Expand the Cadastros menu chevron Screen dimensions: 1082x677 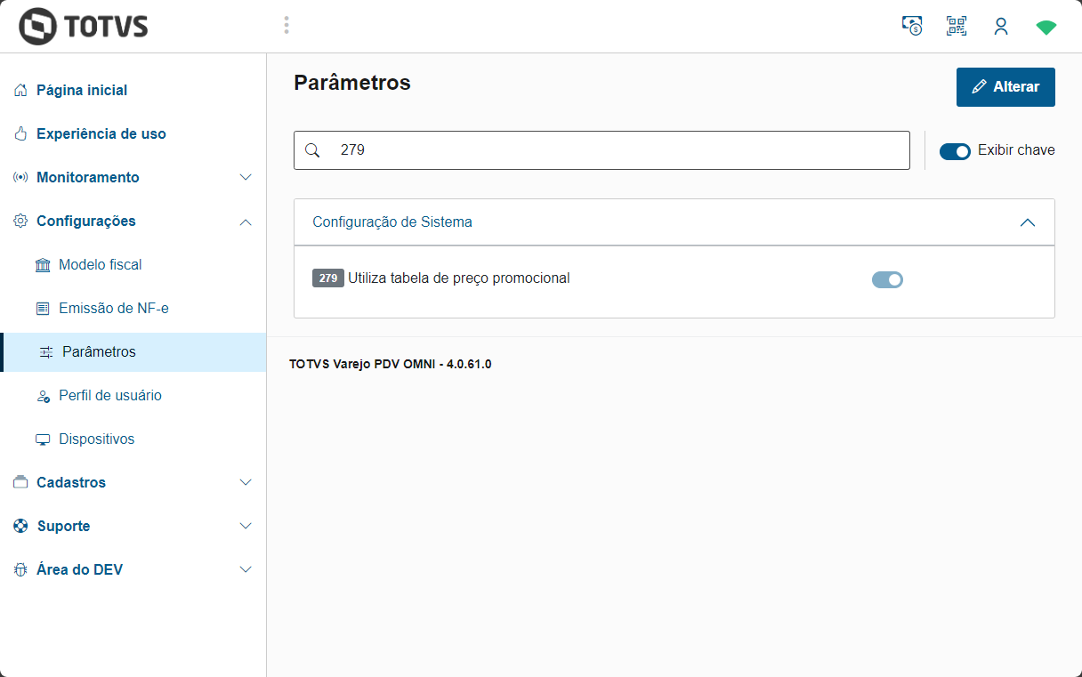tap(246, 482)
